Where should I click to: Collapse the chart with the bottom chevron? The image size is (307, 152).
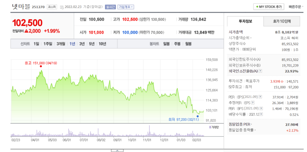(x=117, y=150)
